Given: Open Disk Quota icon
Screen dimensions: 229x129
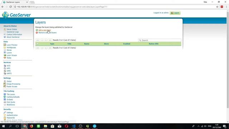Looking at the screenshot, I should [x=5, y=102].
